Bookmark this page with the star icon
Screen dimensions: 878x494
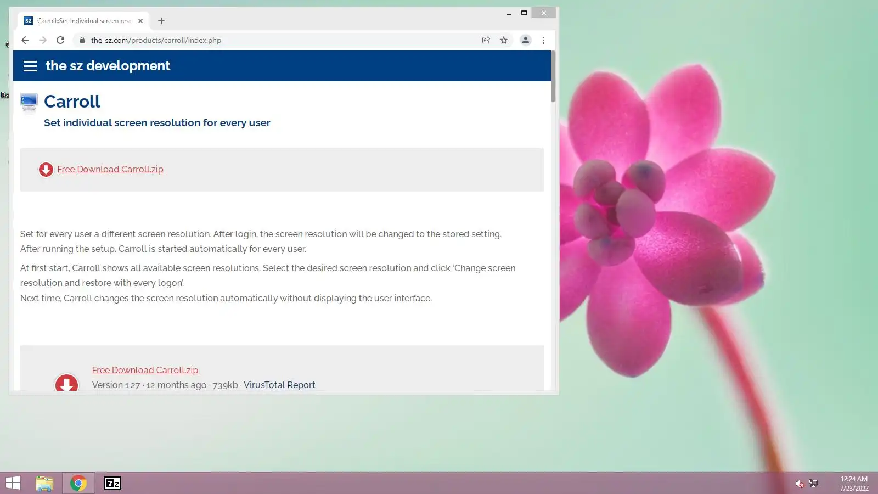point(504,40)
